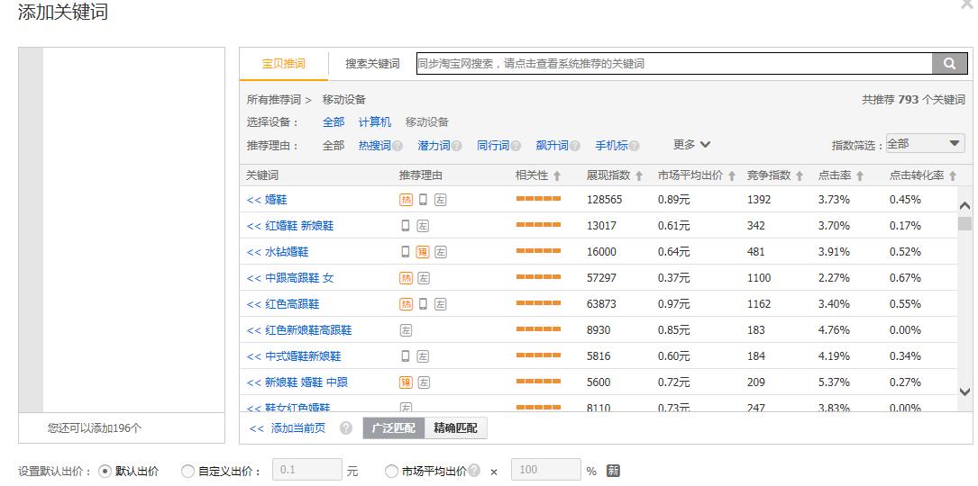Sort by 市场平均出价 column arrow
The image size is (978, 486).
732,176
